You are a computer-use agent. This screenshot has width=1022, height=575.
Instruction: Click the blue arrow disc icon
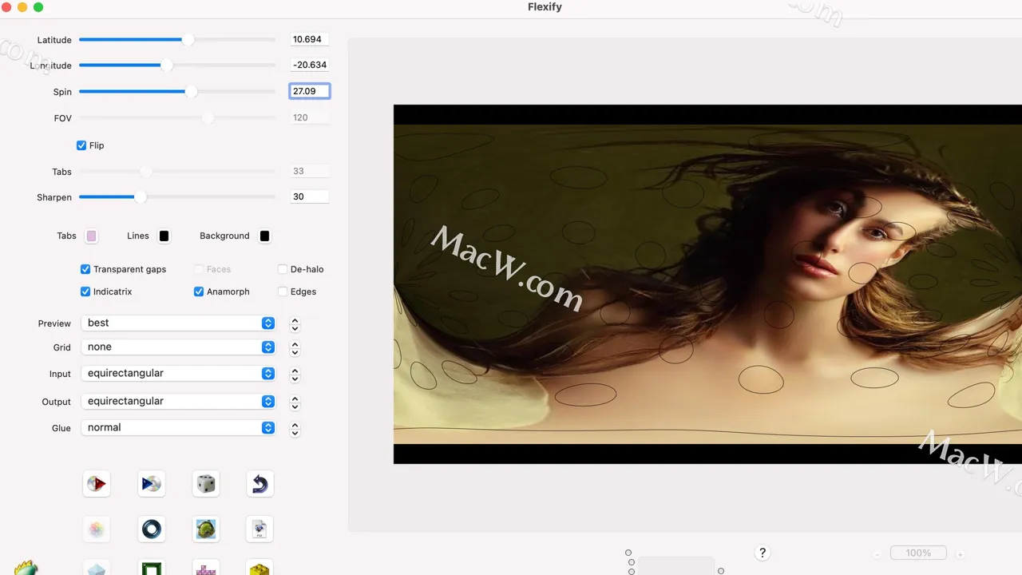tap(151, 484)
